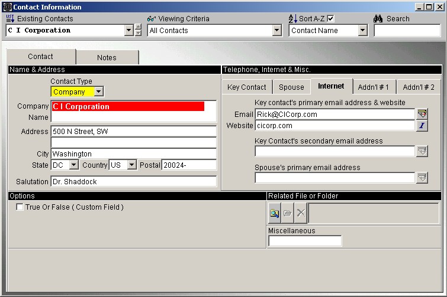447x297 pixels.
Task: Step to next contact with down spinner arrow
Action: click(x=138, y=33)
